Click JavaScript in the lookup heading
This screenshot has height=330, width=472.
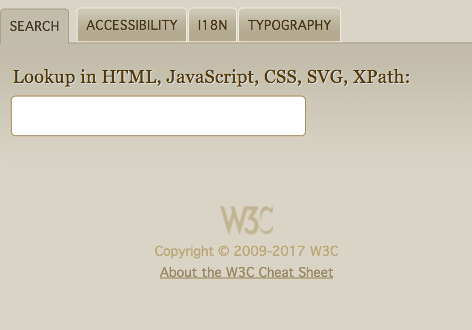pos(209,76)
